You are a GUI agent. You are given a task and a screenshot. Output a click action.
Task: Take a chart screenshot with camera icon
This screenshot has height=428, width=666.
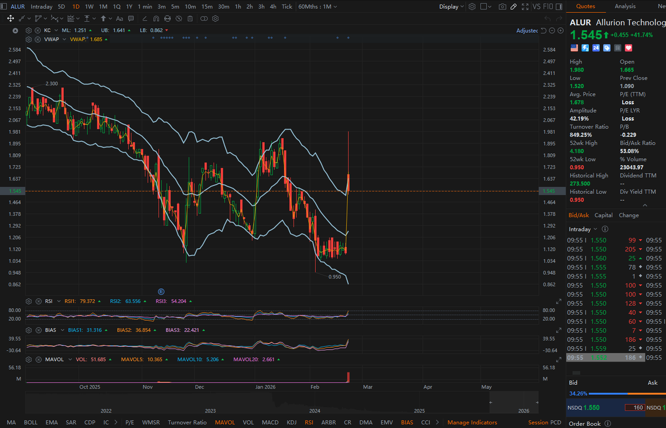click(502, 7)
